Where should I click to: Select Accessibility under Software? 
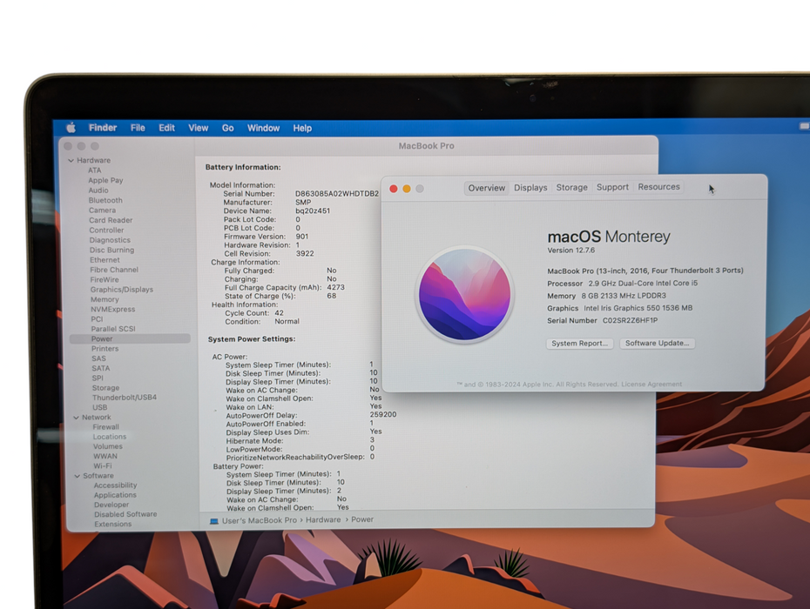click(115, 485)
